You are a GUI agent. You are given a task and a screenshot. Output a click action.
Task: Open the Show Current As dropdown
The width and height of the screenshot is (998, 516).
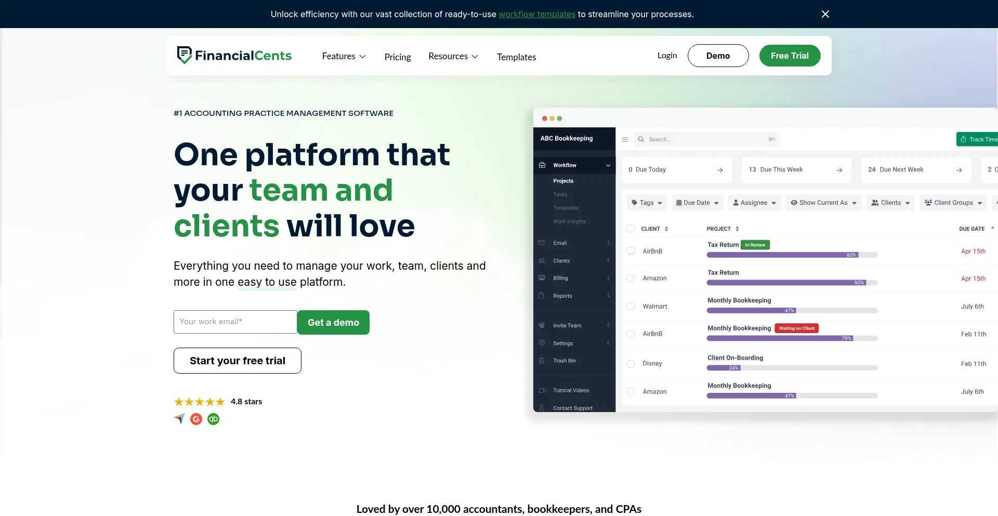pyautogui.click(x=823, y=203)
